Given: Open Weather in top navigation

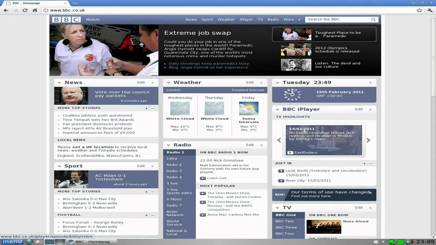Looking at the screenshot, I should 226,19.
